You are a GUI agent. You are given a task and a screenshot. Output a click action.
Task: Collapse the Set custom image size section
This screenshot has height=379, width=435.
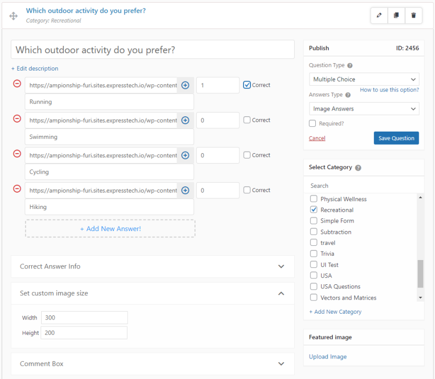coord(281,294)
